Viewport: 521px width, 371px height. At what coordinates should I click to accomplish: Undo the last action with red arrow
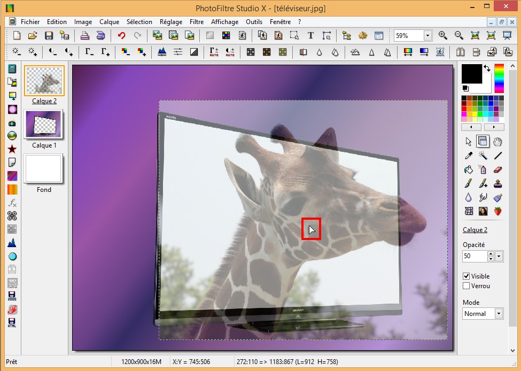pyautogui.click(x=121, y=35)
